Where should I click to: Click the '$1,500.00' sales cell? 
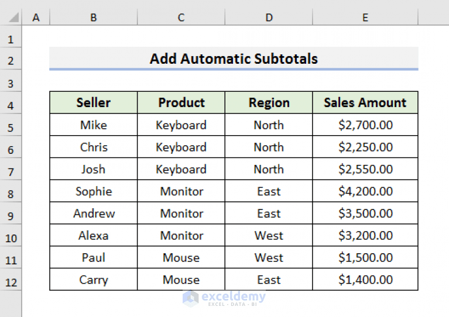click(365, 257)
